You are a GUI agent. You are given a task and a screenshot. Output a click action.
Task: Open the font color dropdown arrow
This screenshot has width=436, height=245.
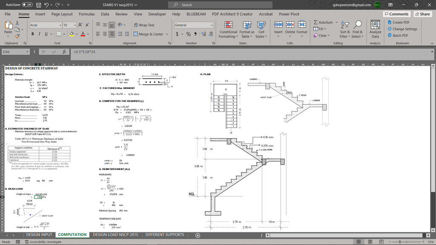click(88, 34)
